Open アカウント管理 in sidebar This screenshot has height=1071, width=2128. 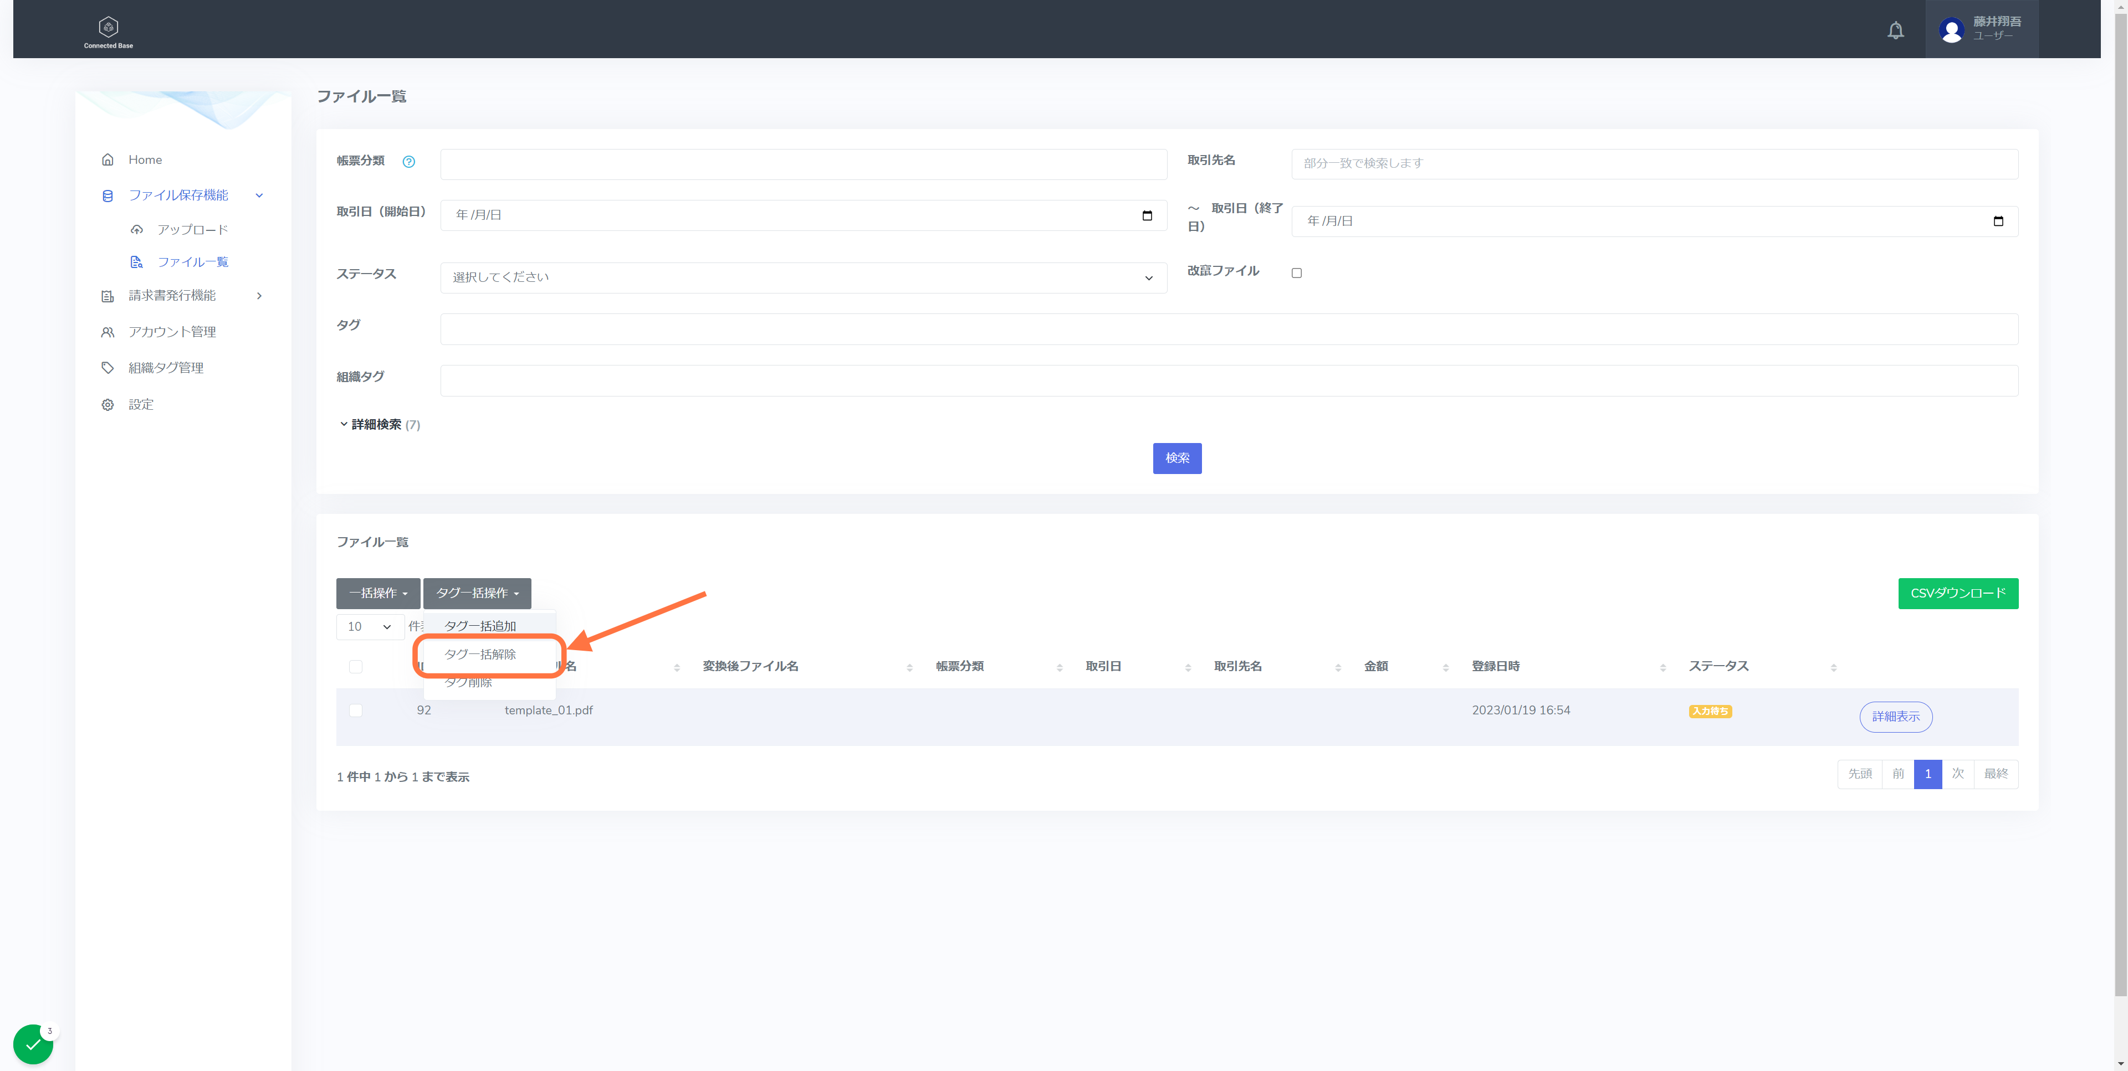pos(172,332)
